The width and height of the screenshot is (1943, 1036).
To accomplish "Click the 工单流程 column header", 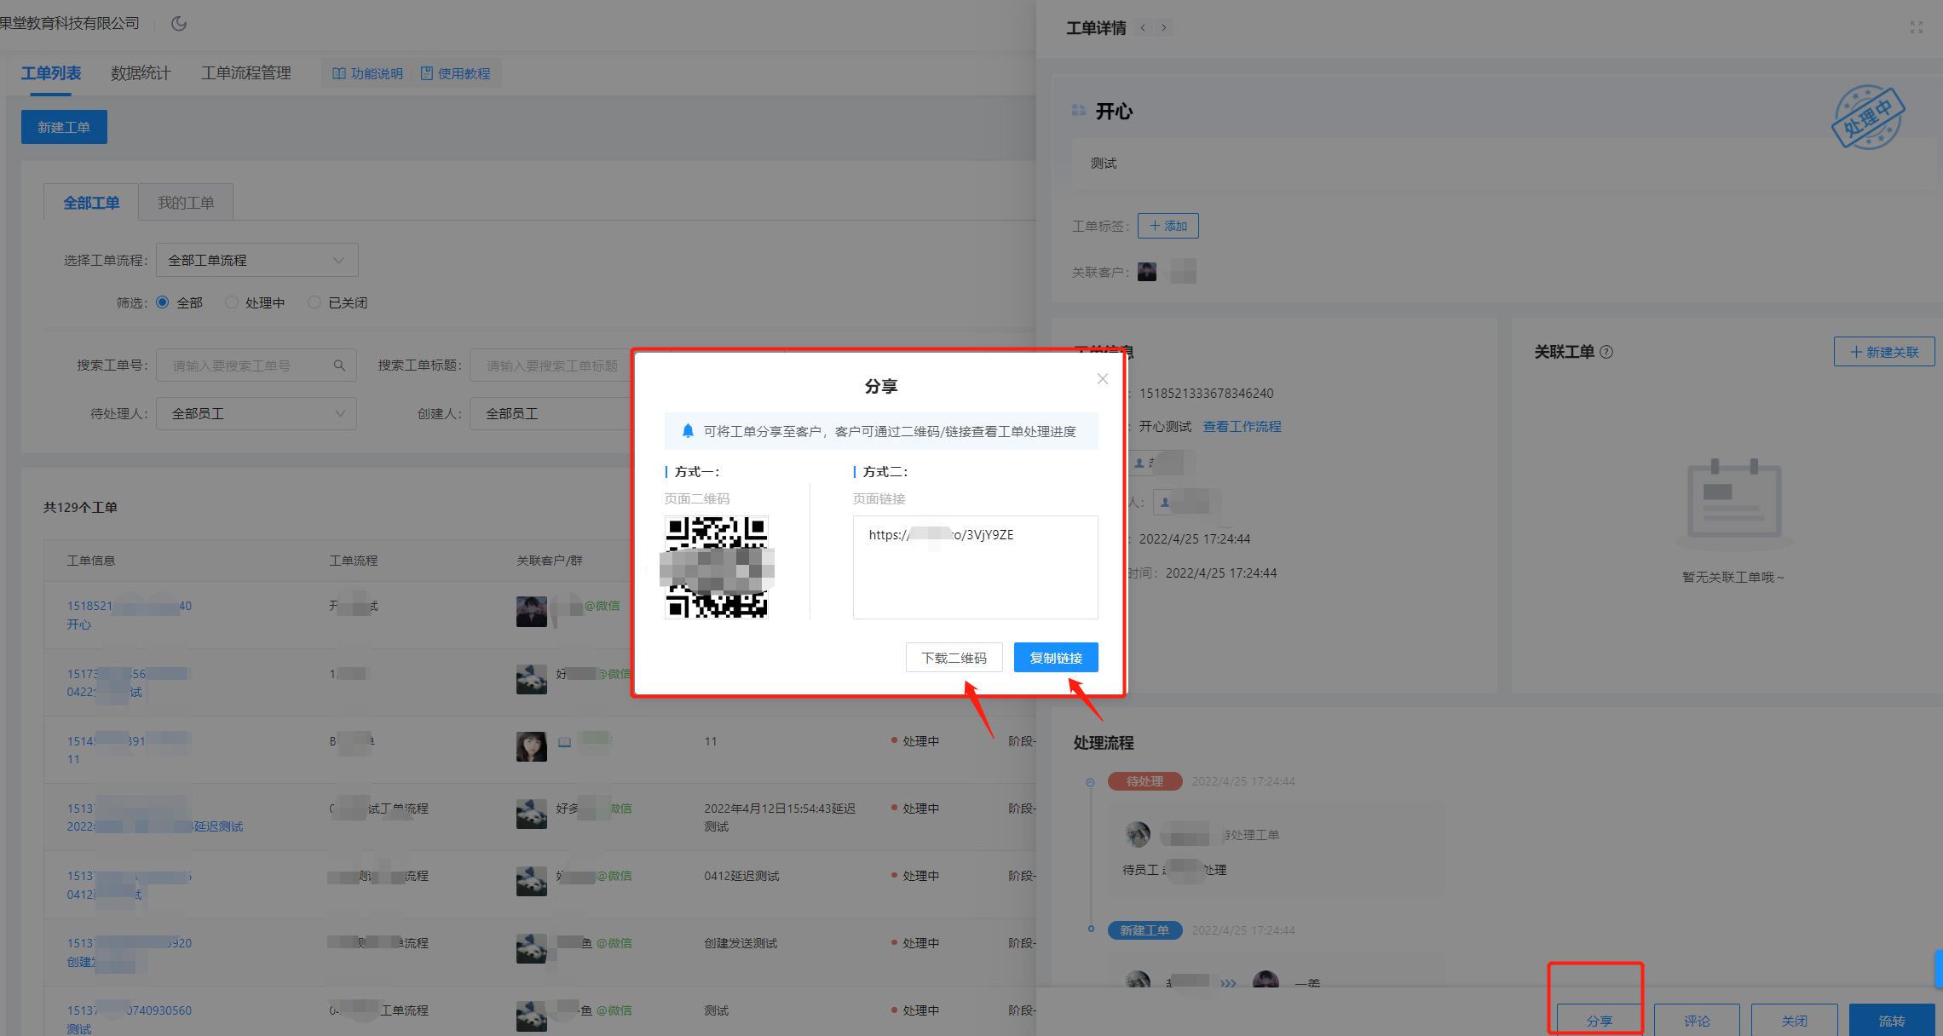I will 354,561.
